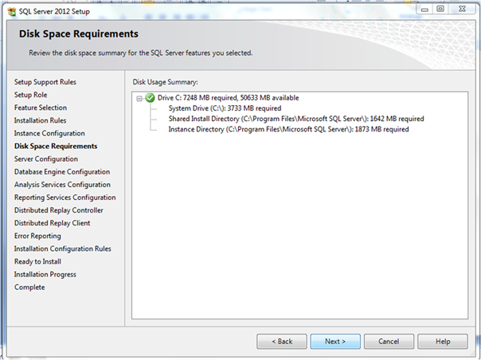Click the green checkmark icon beside Drive C

tap(150, 98)
